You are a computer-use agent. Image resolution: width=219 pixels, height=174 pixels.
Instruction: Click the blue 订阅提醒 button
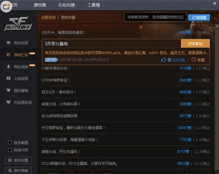[199, 18]
